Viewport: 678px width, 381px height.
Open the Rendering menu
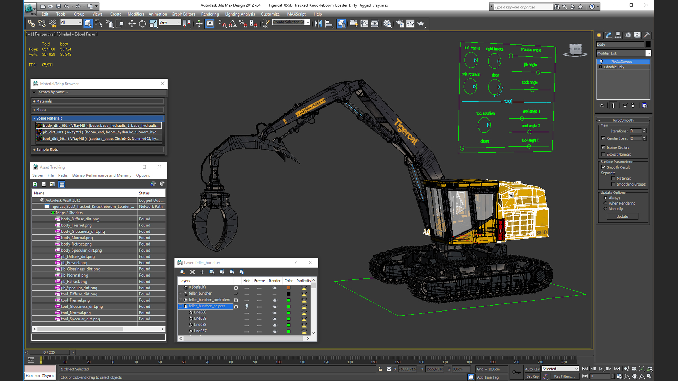pos(210,14)
